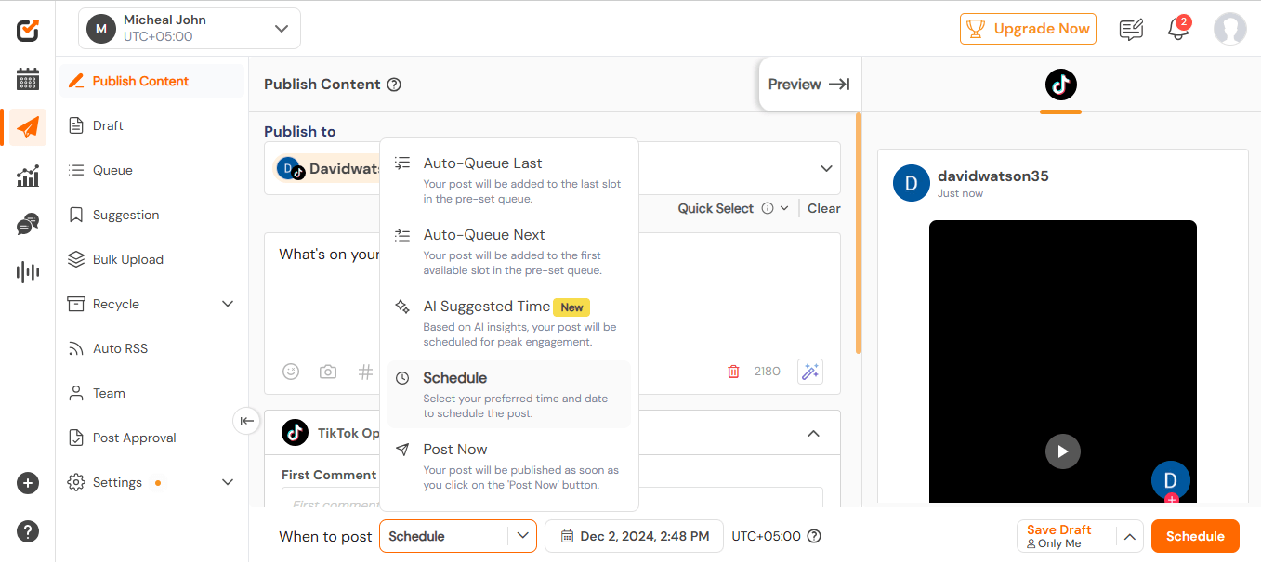The image size is (1261, 562).
Task: Click davidwatson35 avatar in preview header
Action: tap(912, 183)
